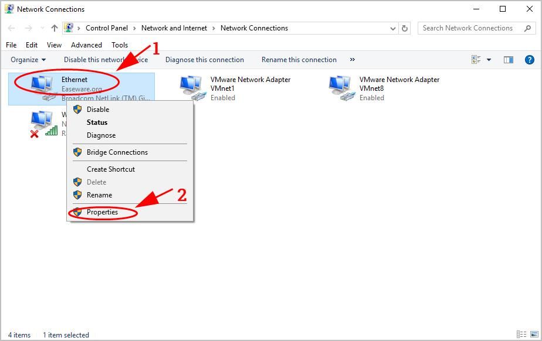
Task: Go up one folder level arrow
Action: [55, 28]
